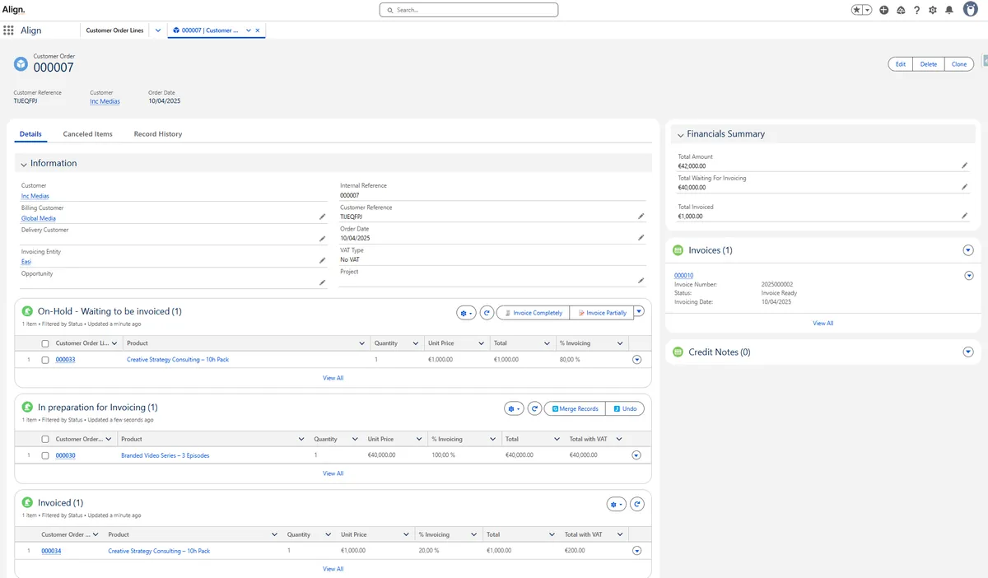Collapse the Information section
988x578 pixels.
point(24,164)
